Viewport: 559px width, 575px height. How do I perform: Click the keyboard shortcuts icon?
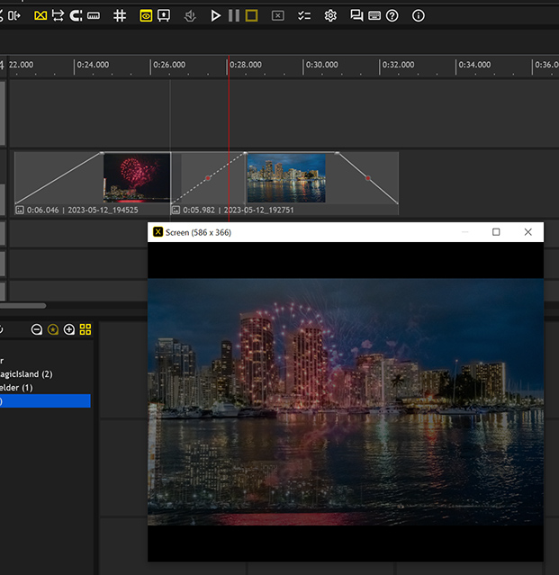click(374, 15)
